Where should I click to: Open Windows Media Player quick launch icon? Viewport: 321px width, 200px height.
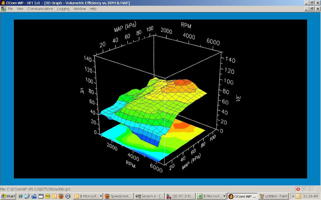tap(68, 196)
